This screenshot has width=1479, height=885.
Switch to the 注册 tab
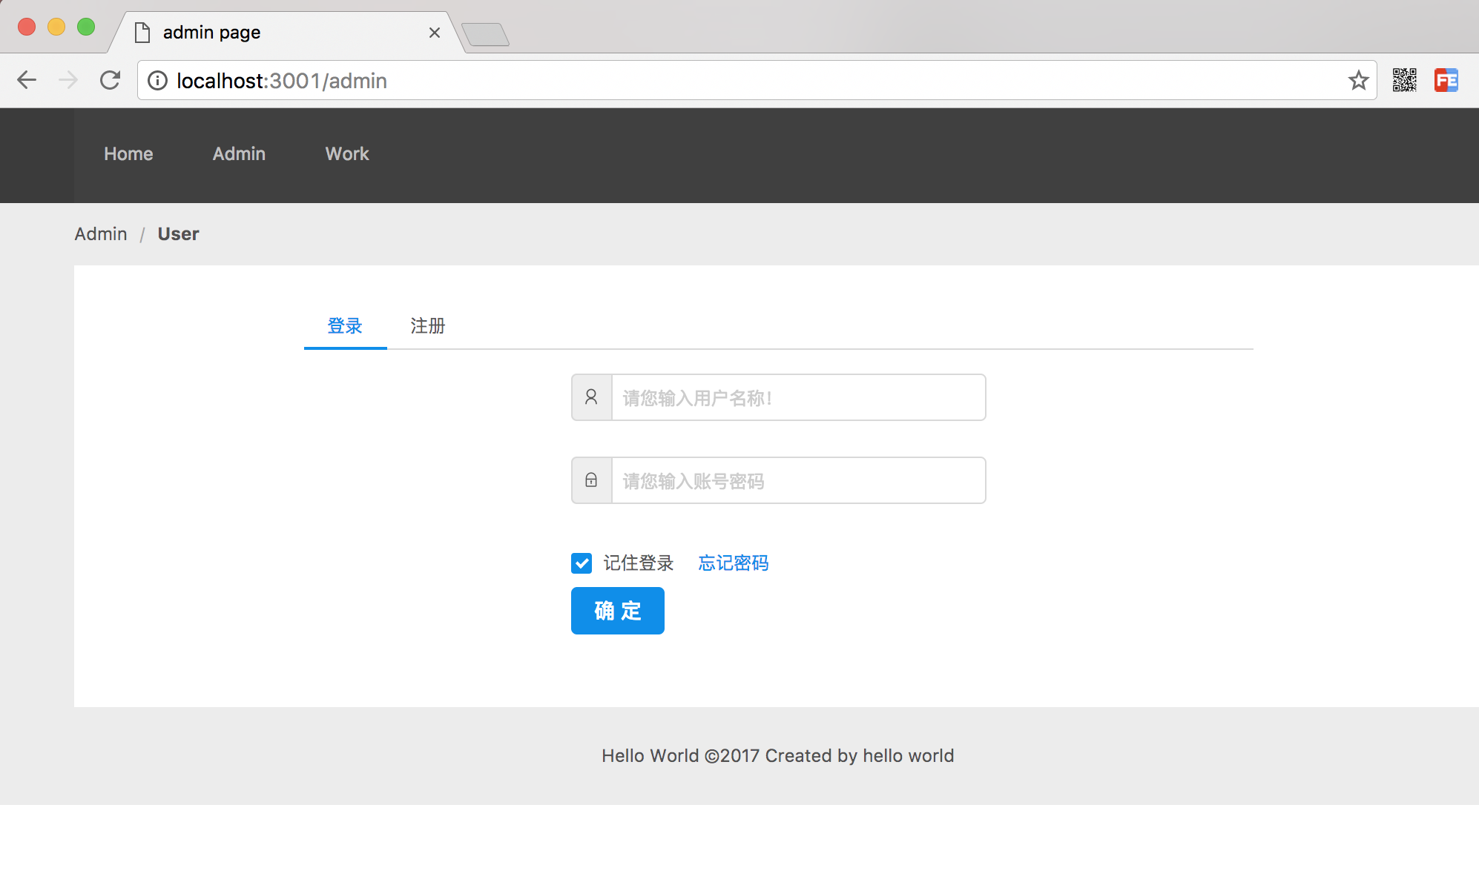pos(427,326)
